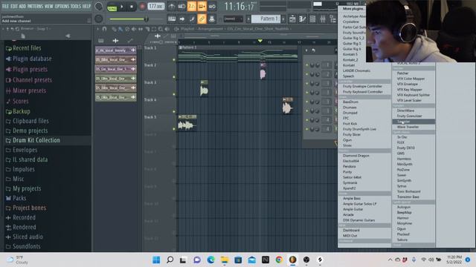The width and height of the screenshot is (476, 267).
Task: Open the mixer icon in toolbar
Action: 323,19
